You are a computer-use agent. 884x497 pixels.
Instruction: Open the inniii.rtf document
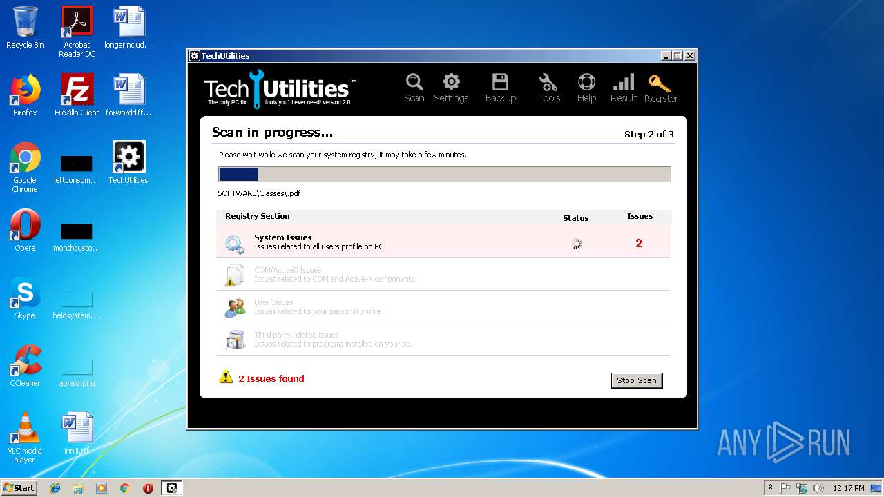(77, 433)
